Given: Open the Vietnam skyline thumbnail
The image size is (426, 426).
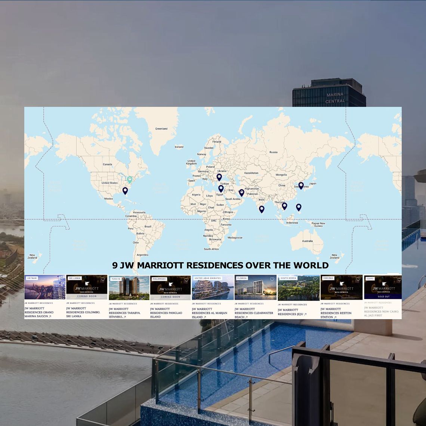Looking at the screenshot, I should click(45, 287).
